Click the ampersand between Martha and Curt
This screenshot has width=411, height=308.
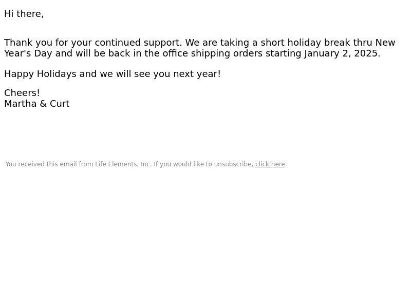point(43,104)
